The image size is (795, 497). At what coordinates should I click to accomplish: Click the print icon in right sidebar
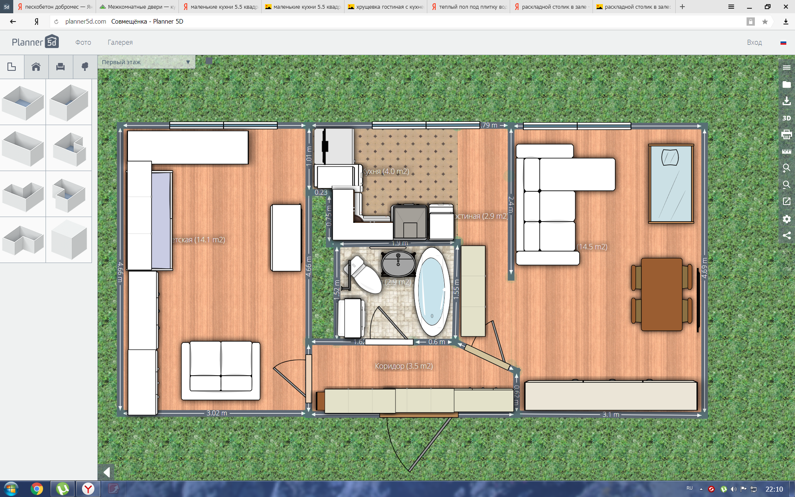(x=786, y=135)
